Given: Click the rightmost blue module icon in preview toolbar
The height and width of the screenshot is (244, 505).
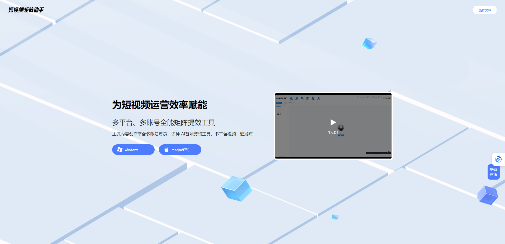Looking at the screenshot, I should point(319,98).
